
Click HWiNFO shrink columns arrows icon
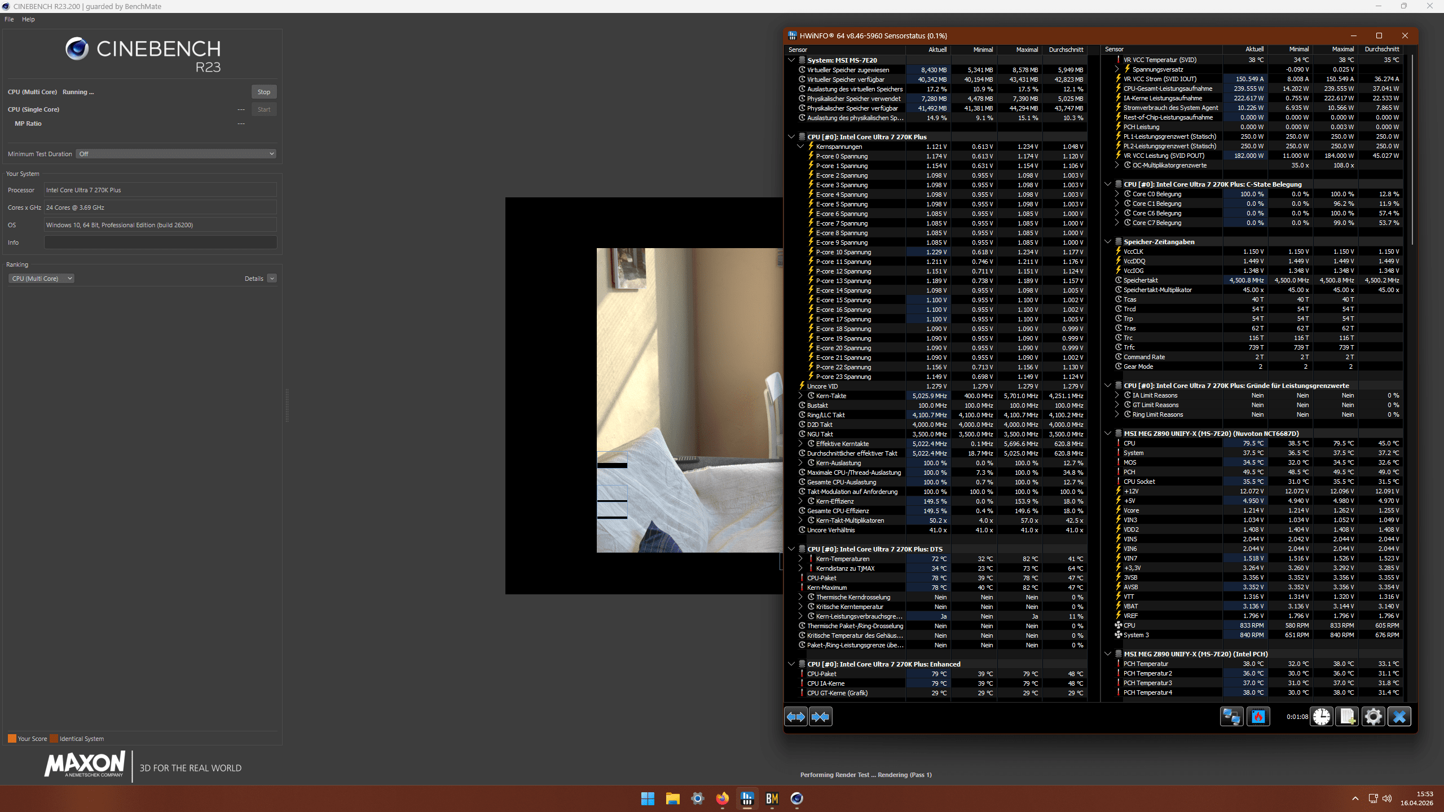coord(821,717)
